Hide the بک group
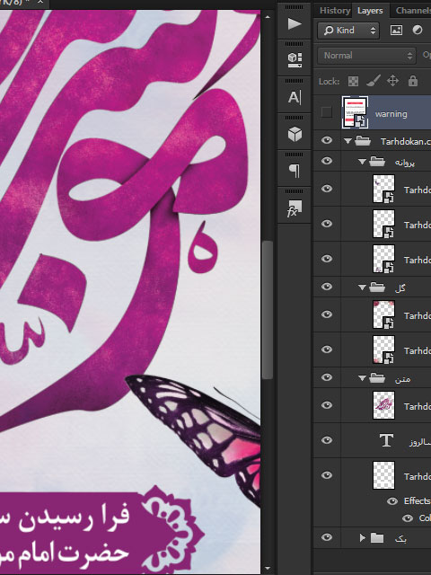431x575 pixels. (x=327, y=537)
